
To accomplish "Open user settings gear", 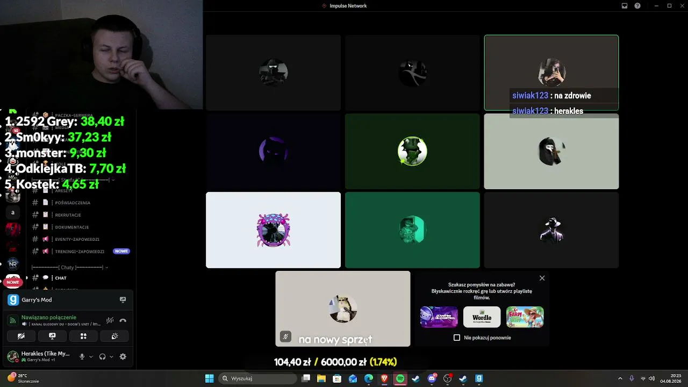I will pos(123,356).
